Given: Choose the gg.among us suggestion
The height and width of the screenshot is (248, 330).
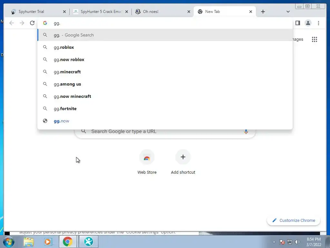Looking at the screenshot, I should point(165,84).
